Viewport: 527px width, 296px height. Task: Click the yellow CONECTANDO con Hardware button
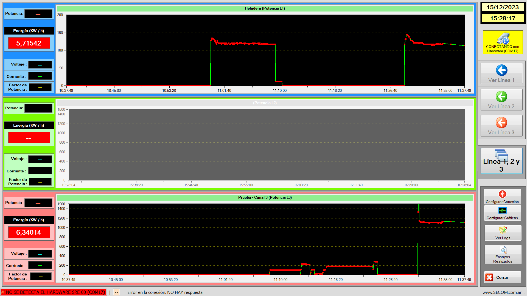(503, 42)
